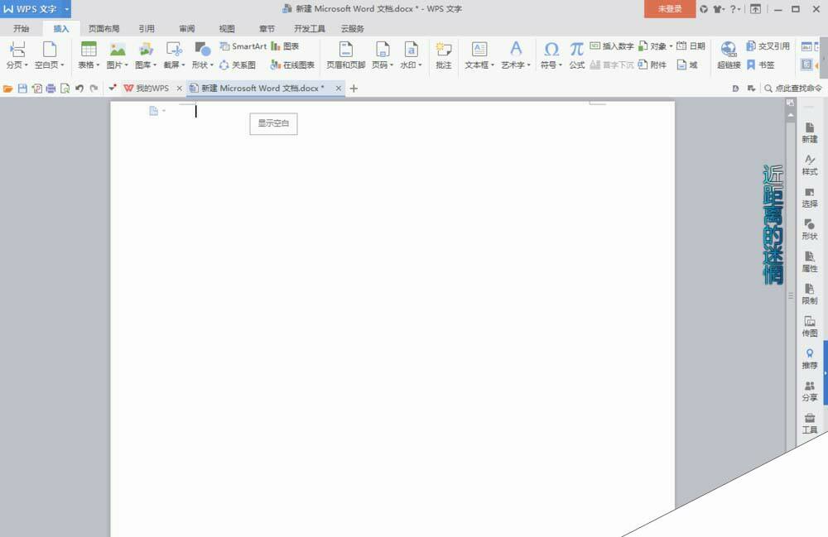This screenshot has height=537, width=828.
Task: Open the 样式 styles side panel
Action: point(810,165)
